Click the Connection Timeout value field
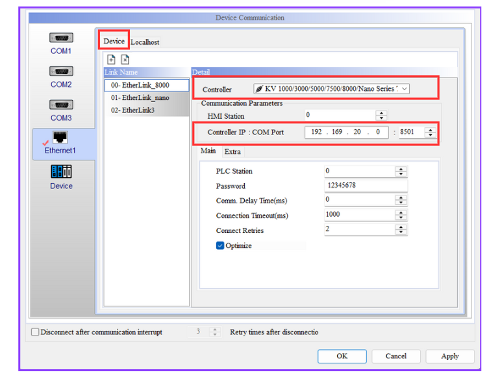489x379 pixels. [x=359, y=215]
